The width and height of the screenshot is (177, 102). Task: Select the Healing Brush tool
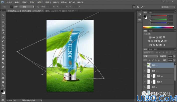point(3,37)
